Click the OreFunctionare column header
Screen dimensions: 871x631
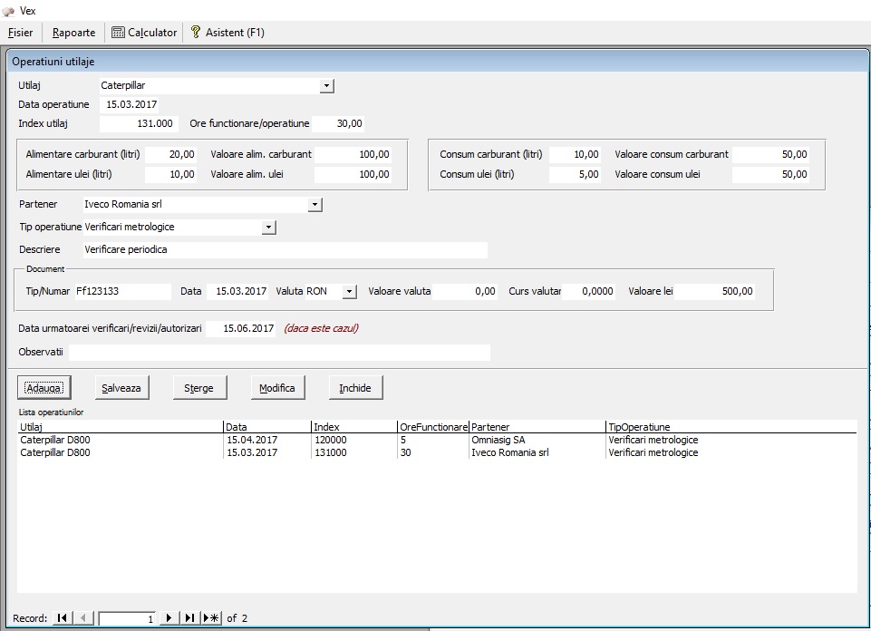pos(433,427)
